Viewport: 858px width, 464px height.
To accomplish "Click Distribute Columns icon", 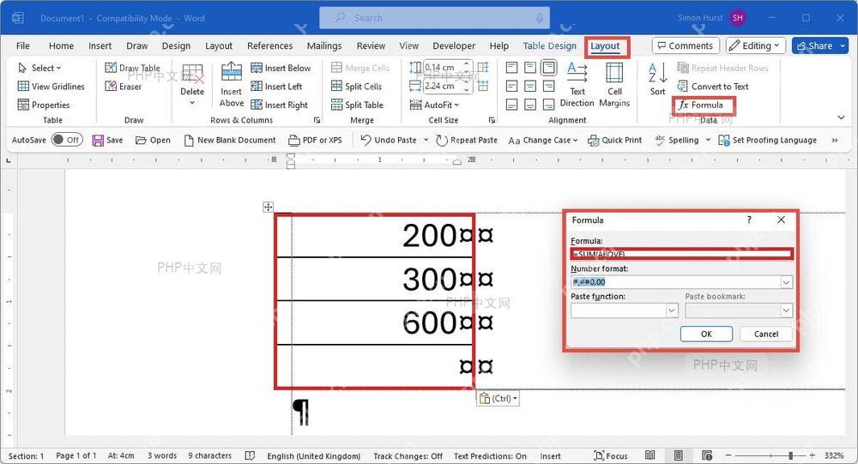I will coord(482,86).
